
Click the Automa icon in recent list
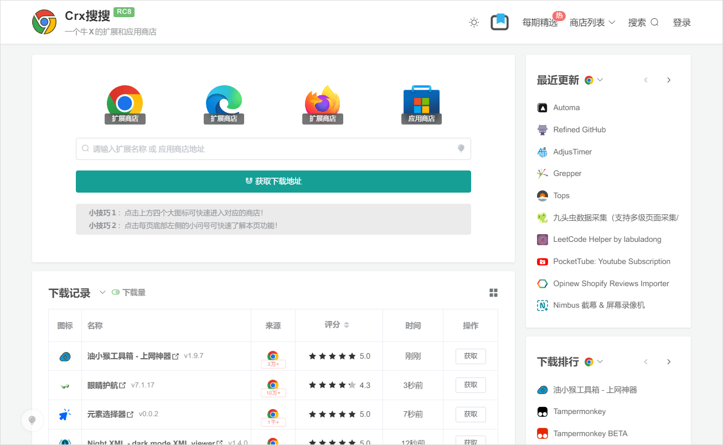(x=543, y=108)
